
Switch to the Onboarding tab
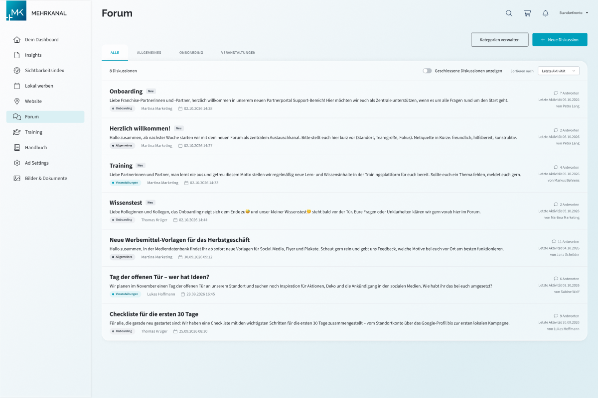pos(191,53)
